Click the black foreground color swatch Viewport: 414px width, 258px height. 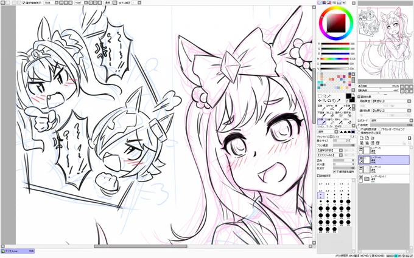(x=348, y=96)
